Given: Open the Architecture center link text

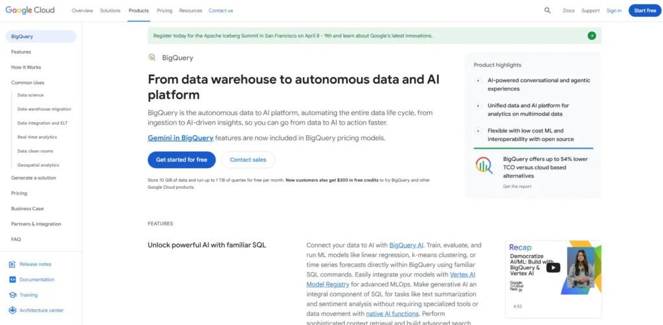Looking at the screenshot, I should (x=41, y=310).
